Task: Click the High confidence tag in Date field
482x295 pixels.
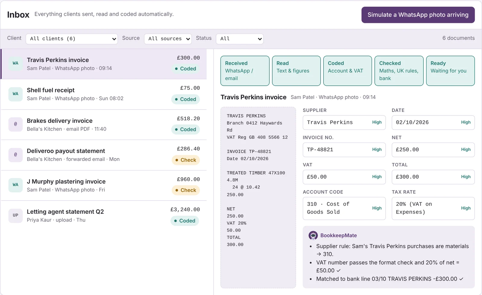Action: tap(466, 122)
